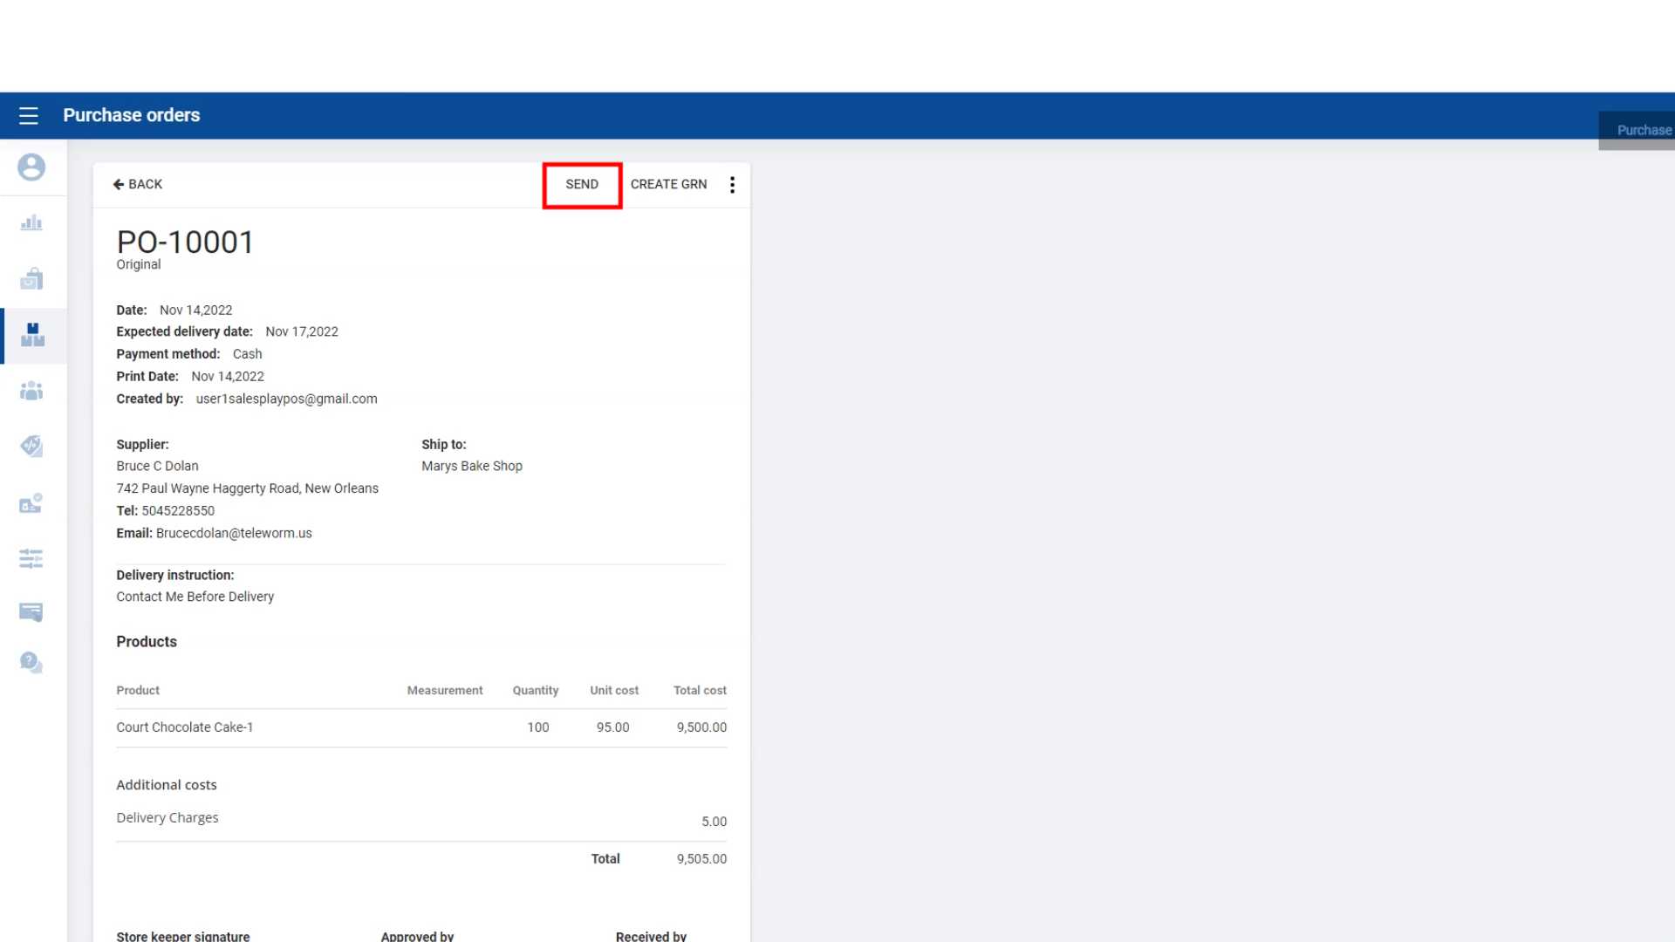Open three-dot more options menu
Viewport: 1675px width, 942px height.
pos(732,184)
